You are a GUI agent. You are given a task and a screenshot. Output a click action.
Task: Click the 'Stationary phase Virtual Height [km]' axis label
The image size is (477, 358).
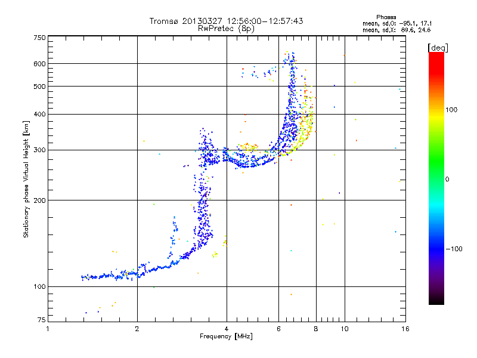[26, 180]
